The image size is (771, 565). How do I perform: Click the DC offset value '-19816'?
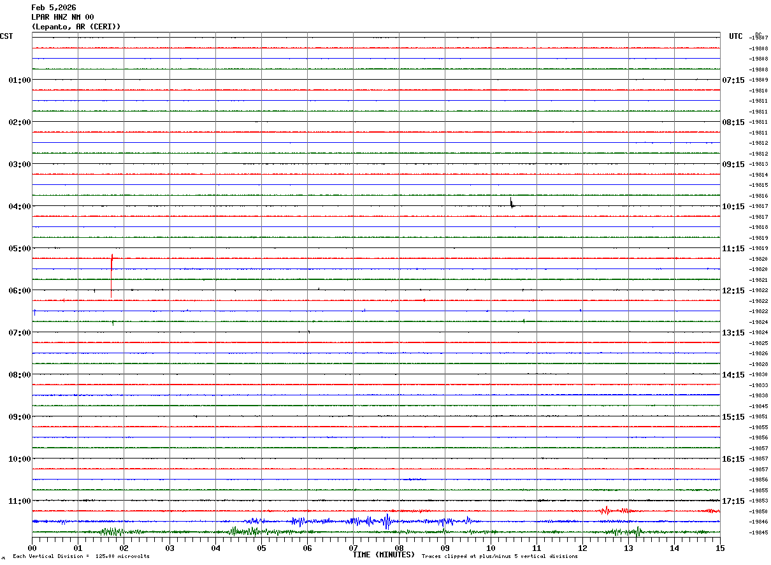pos(759,196)
